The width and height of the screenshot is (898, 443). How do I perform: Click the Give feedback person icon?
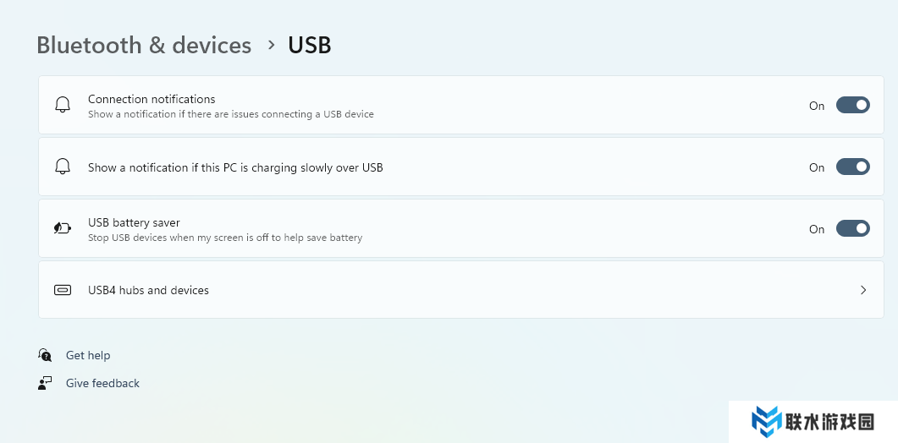click(x=45, y=383)
